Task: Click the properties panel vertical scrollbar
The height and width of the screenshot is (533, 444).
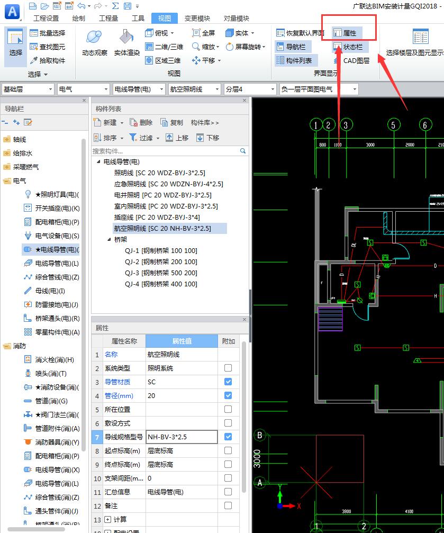Action: [244, 417]
